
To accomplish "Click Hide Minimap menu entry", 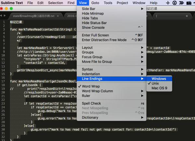I will pos(93,14).
